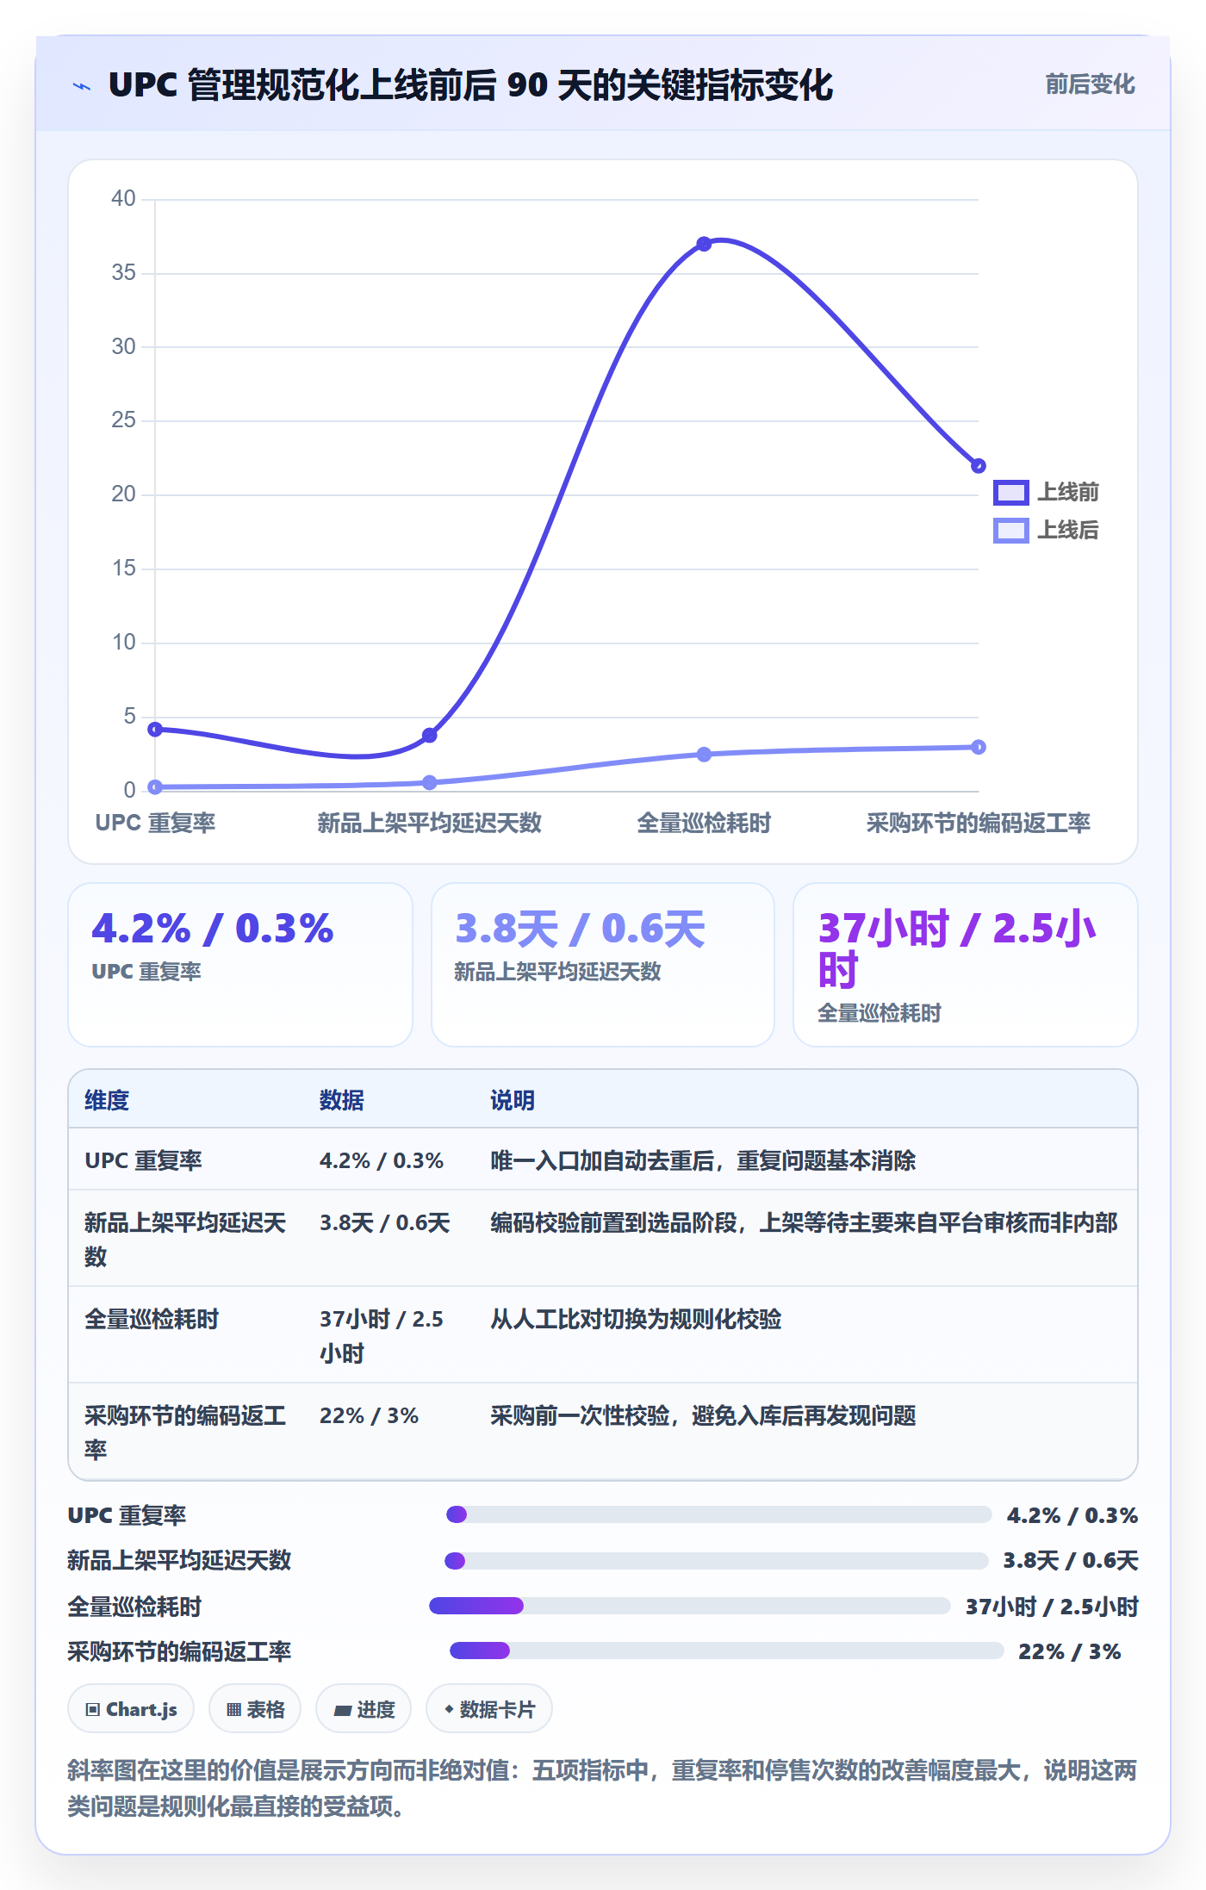Click the x-axis label 采购环节的编码返工率
The width and height of the screenshot is (1206, 1890).
pyautogui.click(x=979, y=823)
